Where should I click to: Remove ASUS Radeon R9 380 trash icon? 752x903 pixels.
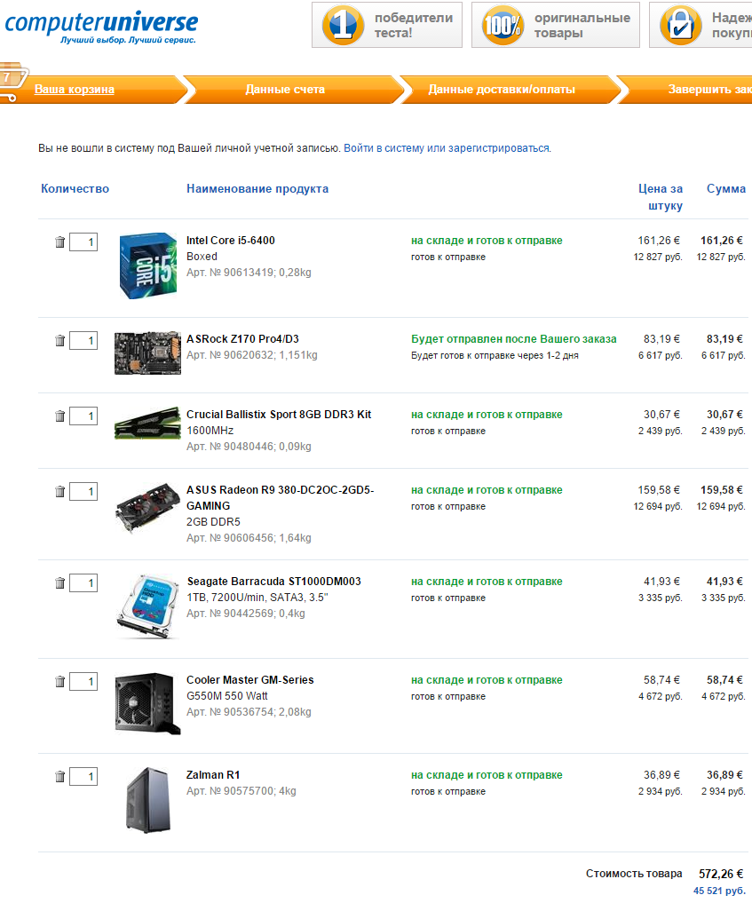(x=59, y=491)
